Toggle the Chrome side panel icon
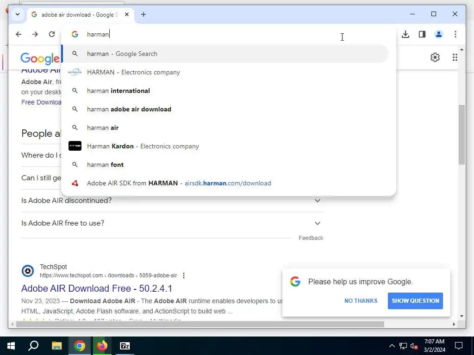The image size is (474, 355). coord(422,34)
